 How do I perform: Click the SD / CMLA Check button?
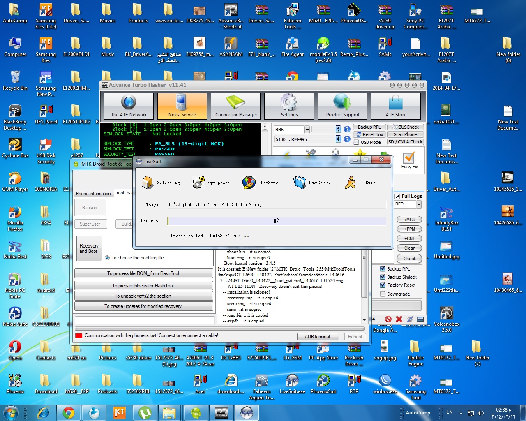point(405,142)
